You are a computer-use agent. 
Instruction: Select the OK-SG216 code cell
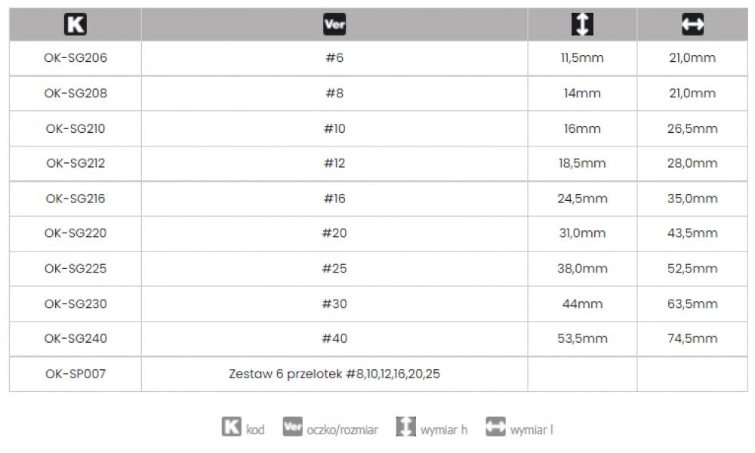(75, 199)
